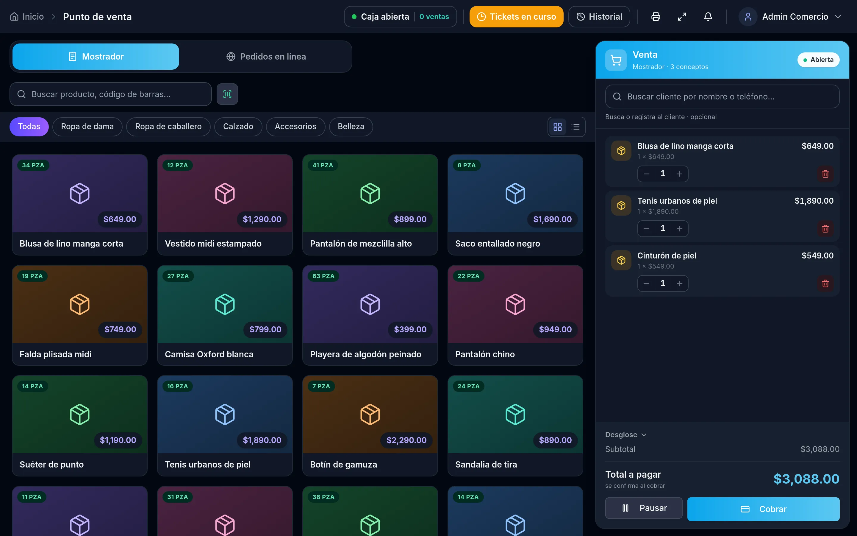Toggle fullscreen with the expand arrows icon
The image size is (857, 536).
click(682, 17)
